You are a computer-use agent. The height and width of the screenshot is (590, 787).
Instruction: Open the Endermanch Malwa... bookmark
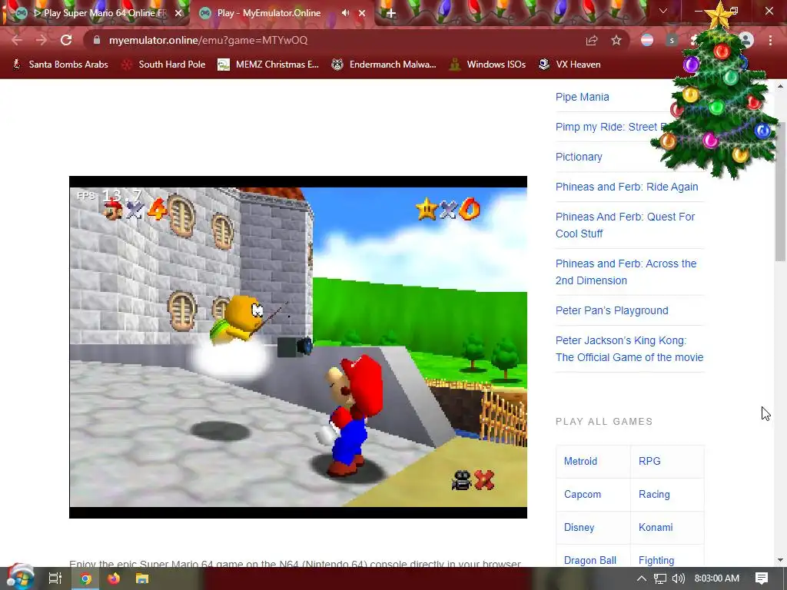(x=384, y=65)
